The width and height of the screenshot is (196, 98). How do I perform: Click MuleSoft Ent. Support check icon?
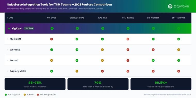(x=179, y=39)
